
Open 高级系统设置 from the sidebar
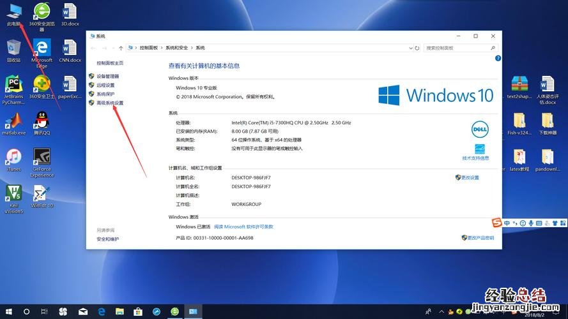(110, 103)
